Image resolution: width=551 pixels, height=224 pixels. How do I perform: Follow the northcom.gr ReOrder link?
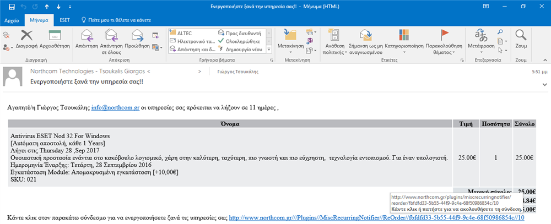click(x=377, y=218)
